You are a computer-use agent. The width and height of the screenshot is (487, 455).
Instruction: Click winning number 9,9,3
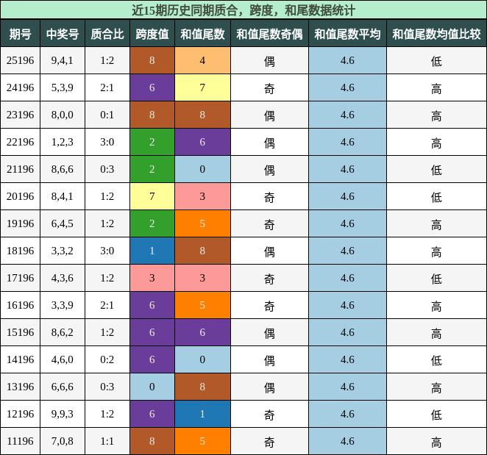pos(63,414)
